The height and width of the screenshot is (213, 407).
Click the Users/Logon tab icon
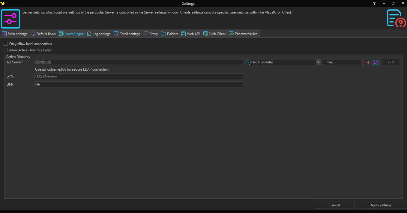click(x=61, y=34)
